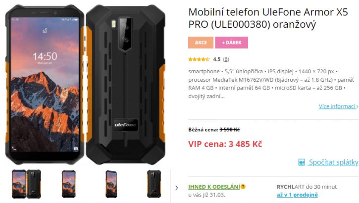Advance thumbnail gallery with right chevron
This screenshot has width=359, height=203.
coord(176,188)
